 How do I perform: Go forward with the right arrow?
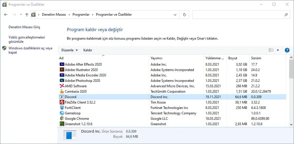(14, 15)
